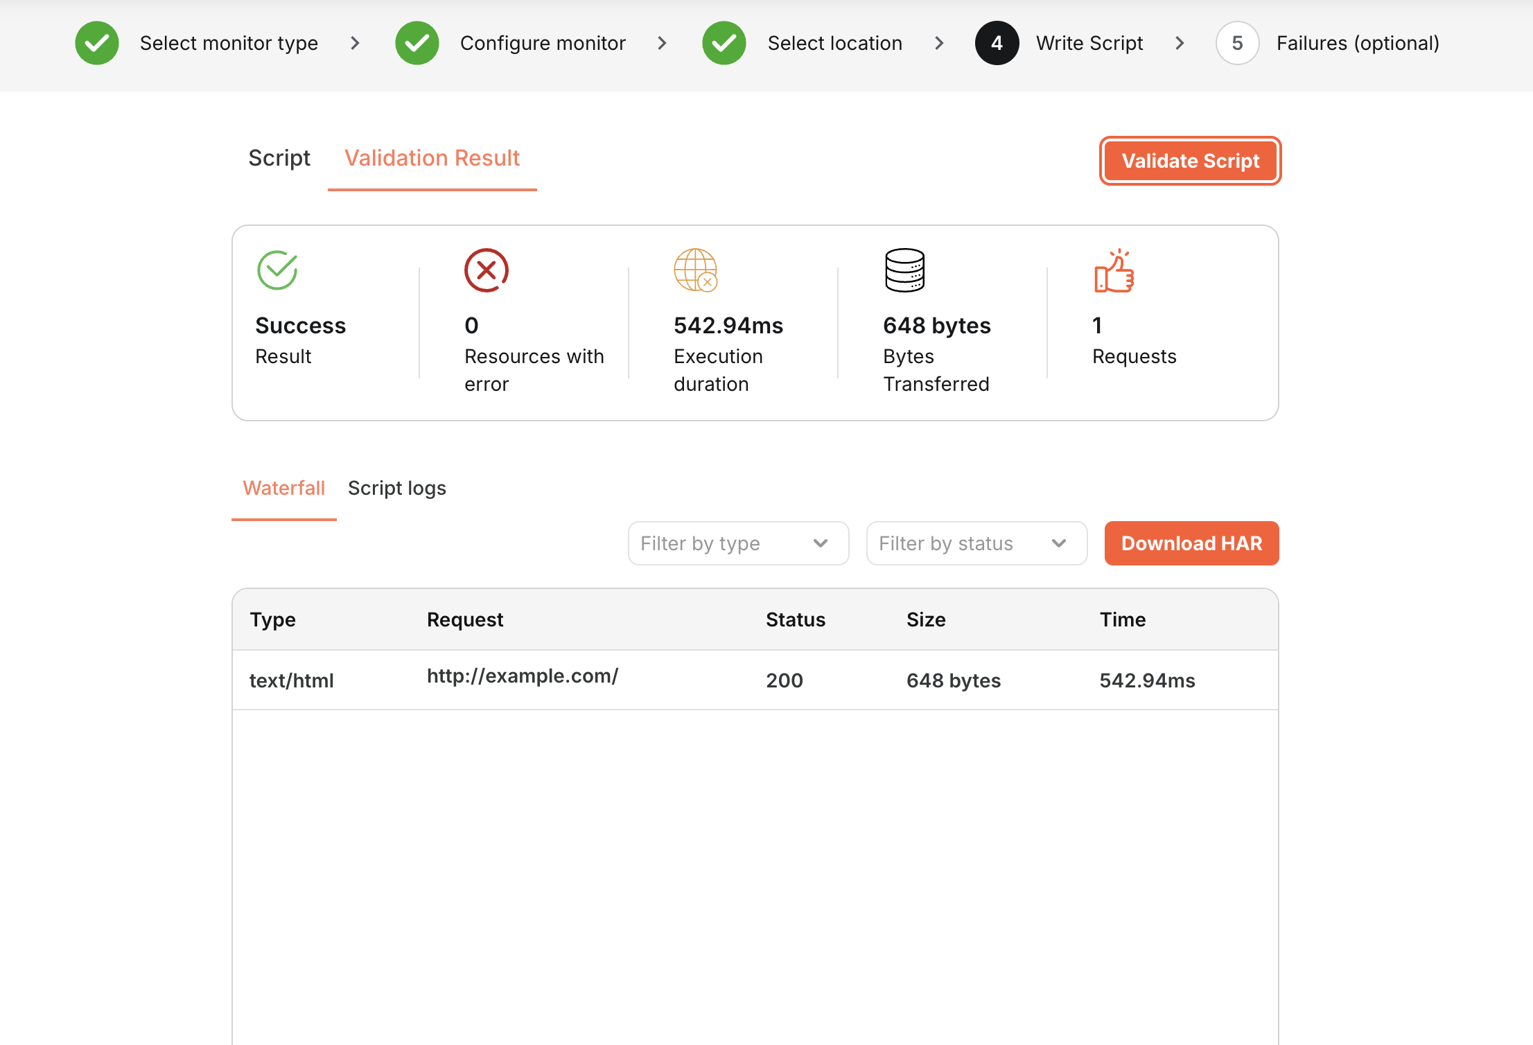Screen dimensions: 1533x1045
Task: Click the Execution duration globe icon
Action: 695,270
